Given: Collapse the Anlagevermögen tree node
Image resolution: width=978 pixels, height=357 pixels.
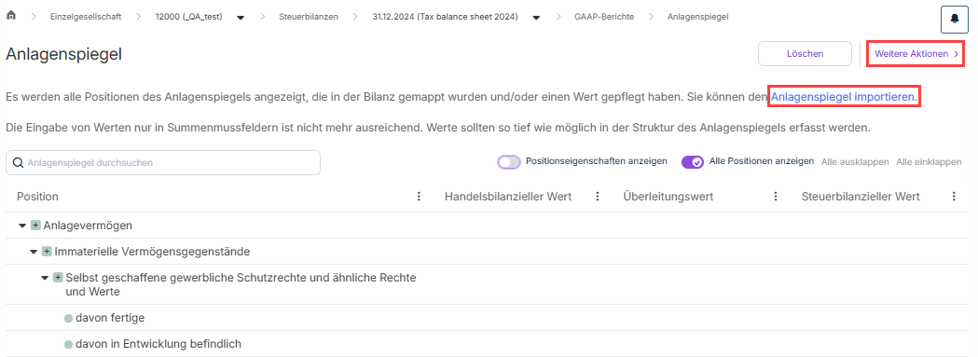Looking at the screenshot, I should tap(22, 226).
